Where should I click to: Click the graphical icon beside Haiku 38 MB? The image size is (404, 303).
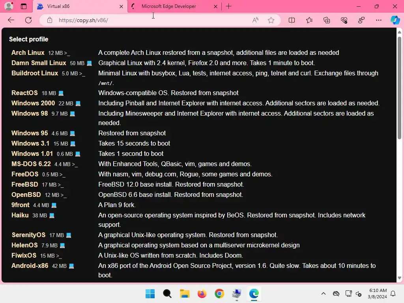(x=52, y=215)
